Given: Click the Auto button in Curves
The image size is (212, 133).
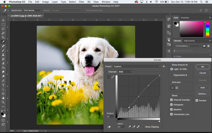Looking at the screenshot, I should pos(202,87).
